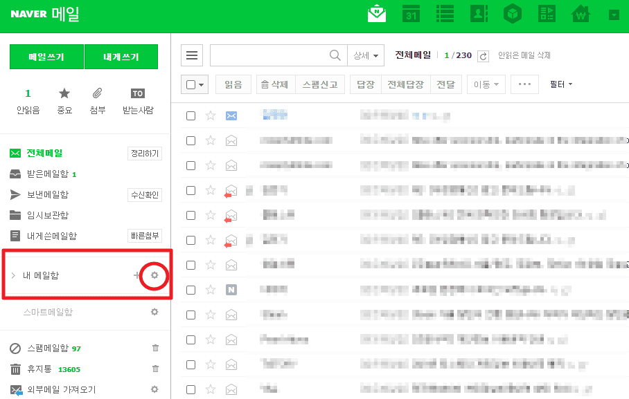Open the three-dots more actions menu
This screenshot has height=399, width=629.
point(524,84)
